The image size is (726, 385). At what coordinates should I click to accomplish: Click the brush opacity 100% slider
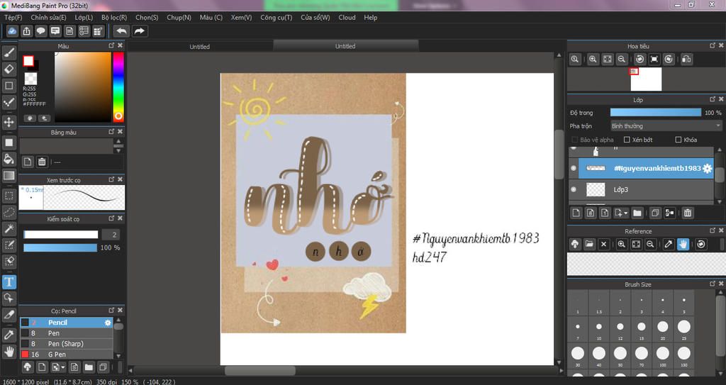tap(60, 248)
